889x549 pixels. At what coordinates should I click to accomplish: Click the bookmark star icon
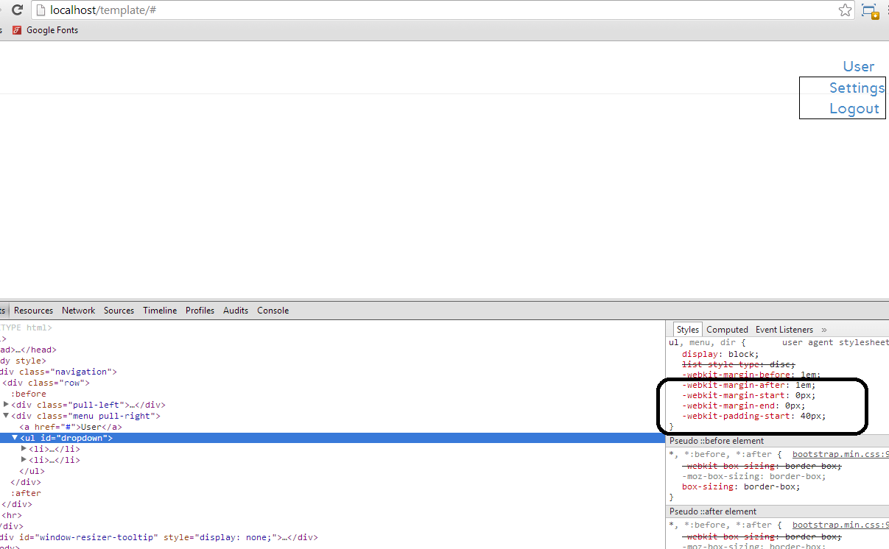tap(845, 10)
